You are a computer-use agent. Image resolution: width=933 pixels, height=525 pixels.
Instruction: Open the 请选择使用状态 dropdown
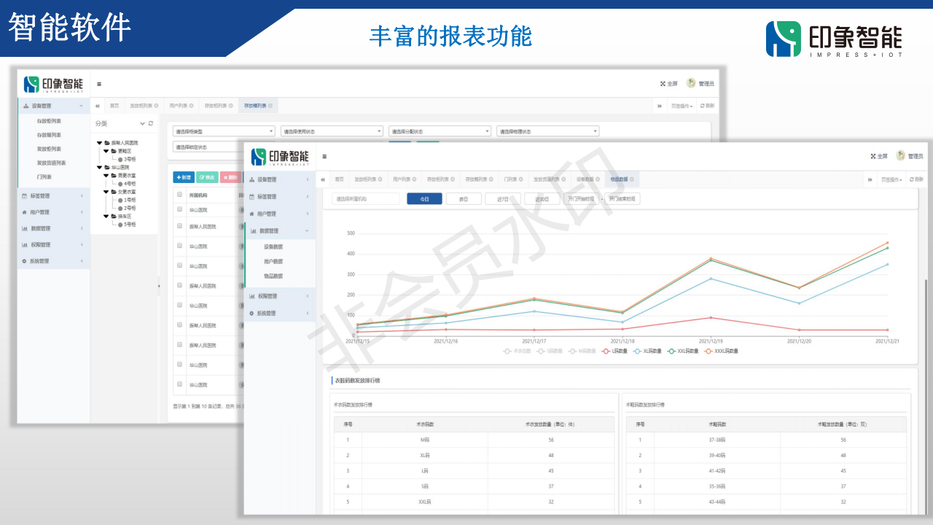pos(332,131)
